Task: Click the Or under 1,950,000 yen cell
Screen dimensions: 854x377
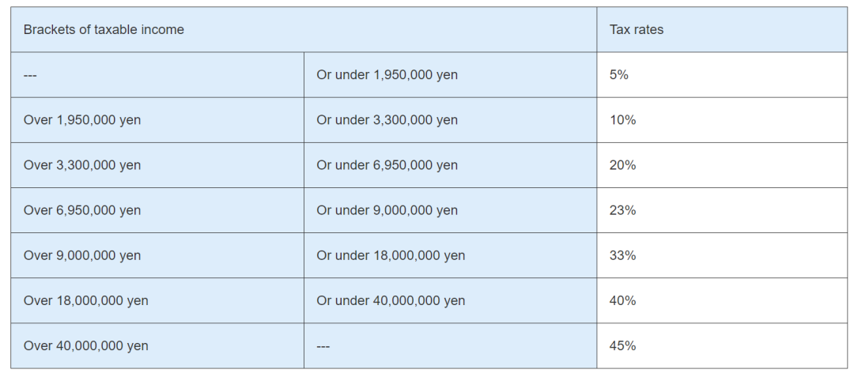Action: [451, 75]
